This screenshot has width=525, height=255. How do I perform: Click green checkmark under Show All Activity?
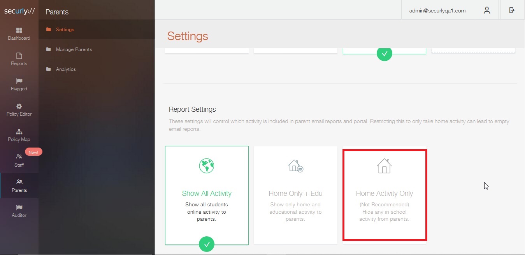tap(207, 244)
